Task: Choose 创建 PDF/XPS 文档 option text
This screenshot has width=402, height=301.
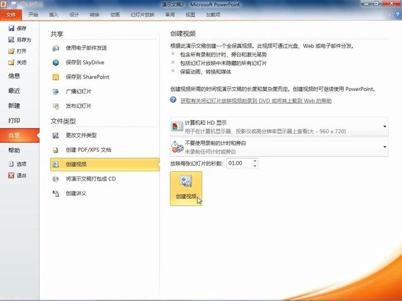Action: click(x=89, y=150)
